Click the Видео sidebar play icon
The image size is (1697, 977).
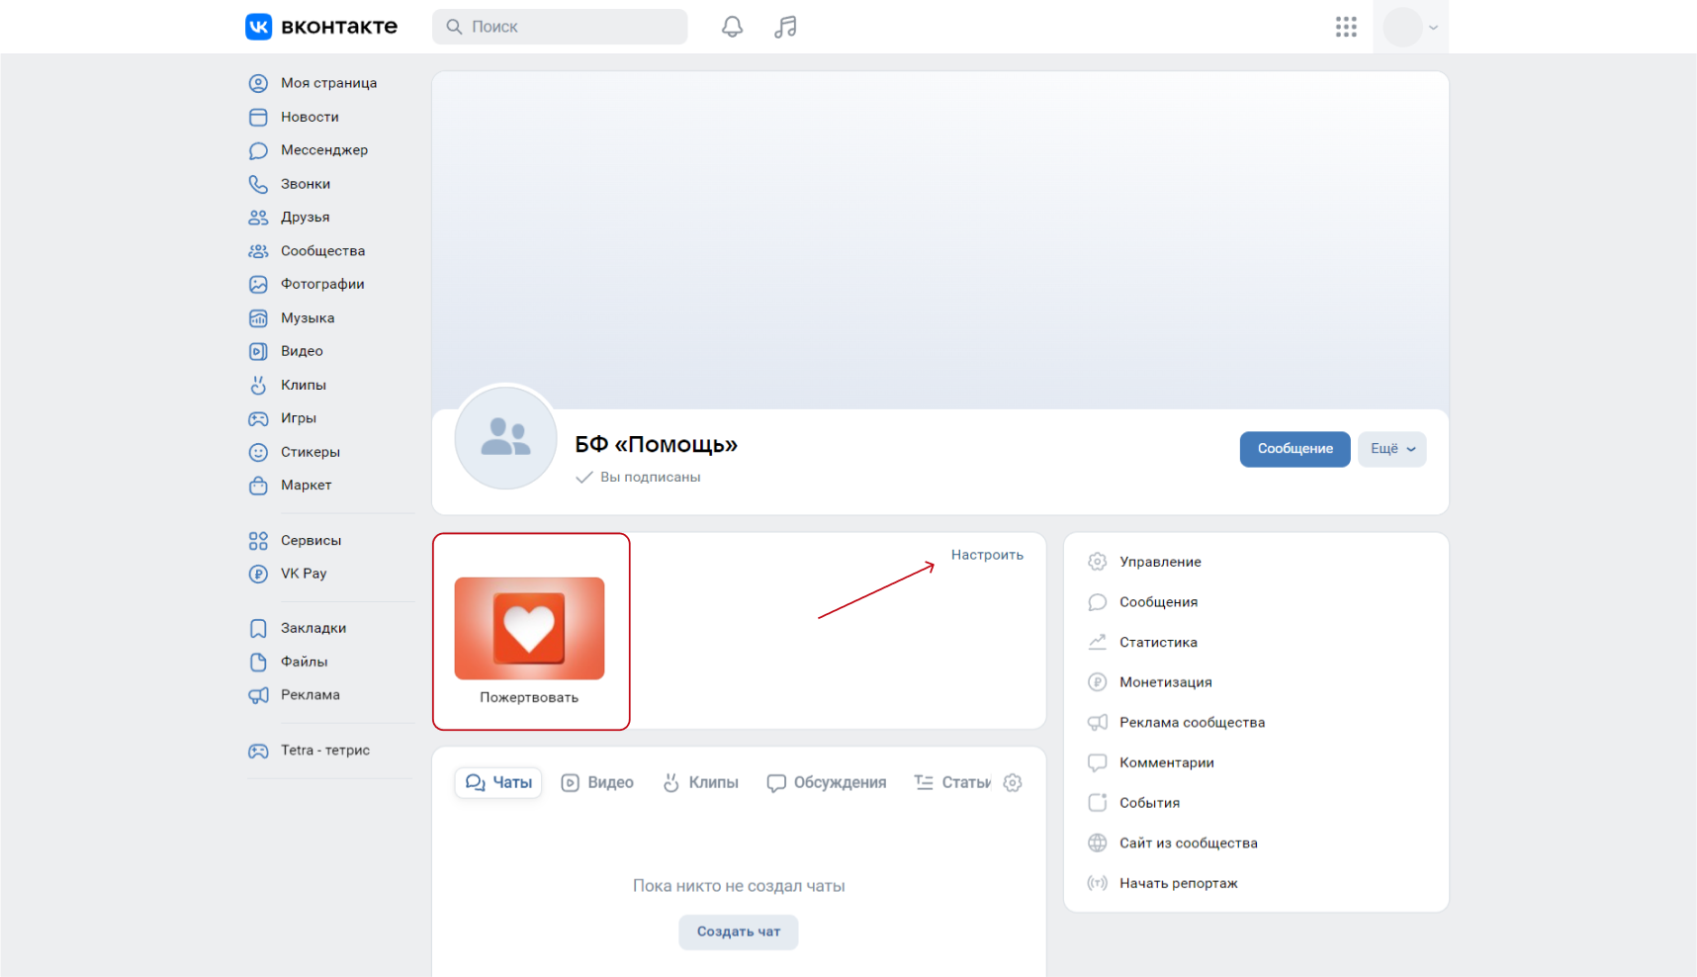(258, 351)
